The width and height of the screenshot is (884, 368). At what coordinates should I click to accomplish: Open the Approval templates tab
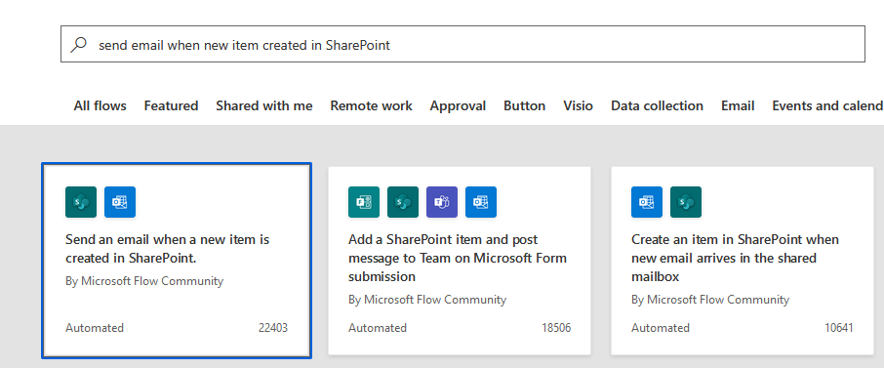tap(458, 105)
